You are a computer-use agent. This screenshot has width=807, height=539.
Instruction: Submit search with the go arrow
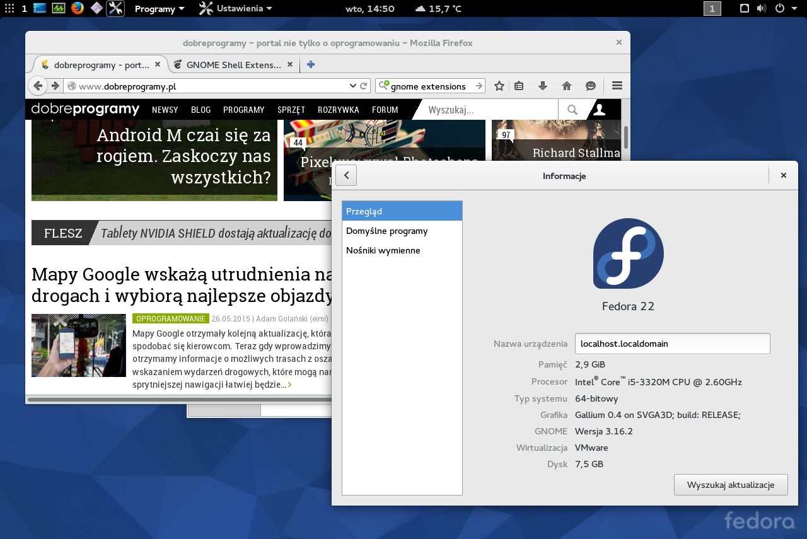(x=479, y=86)
